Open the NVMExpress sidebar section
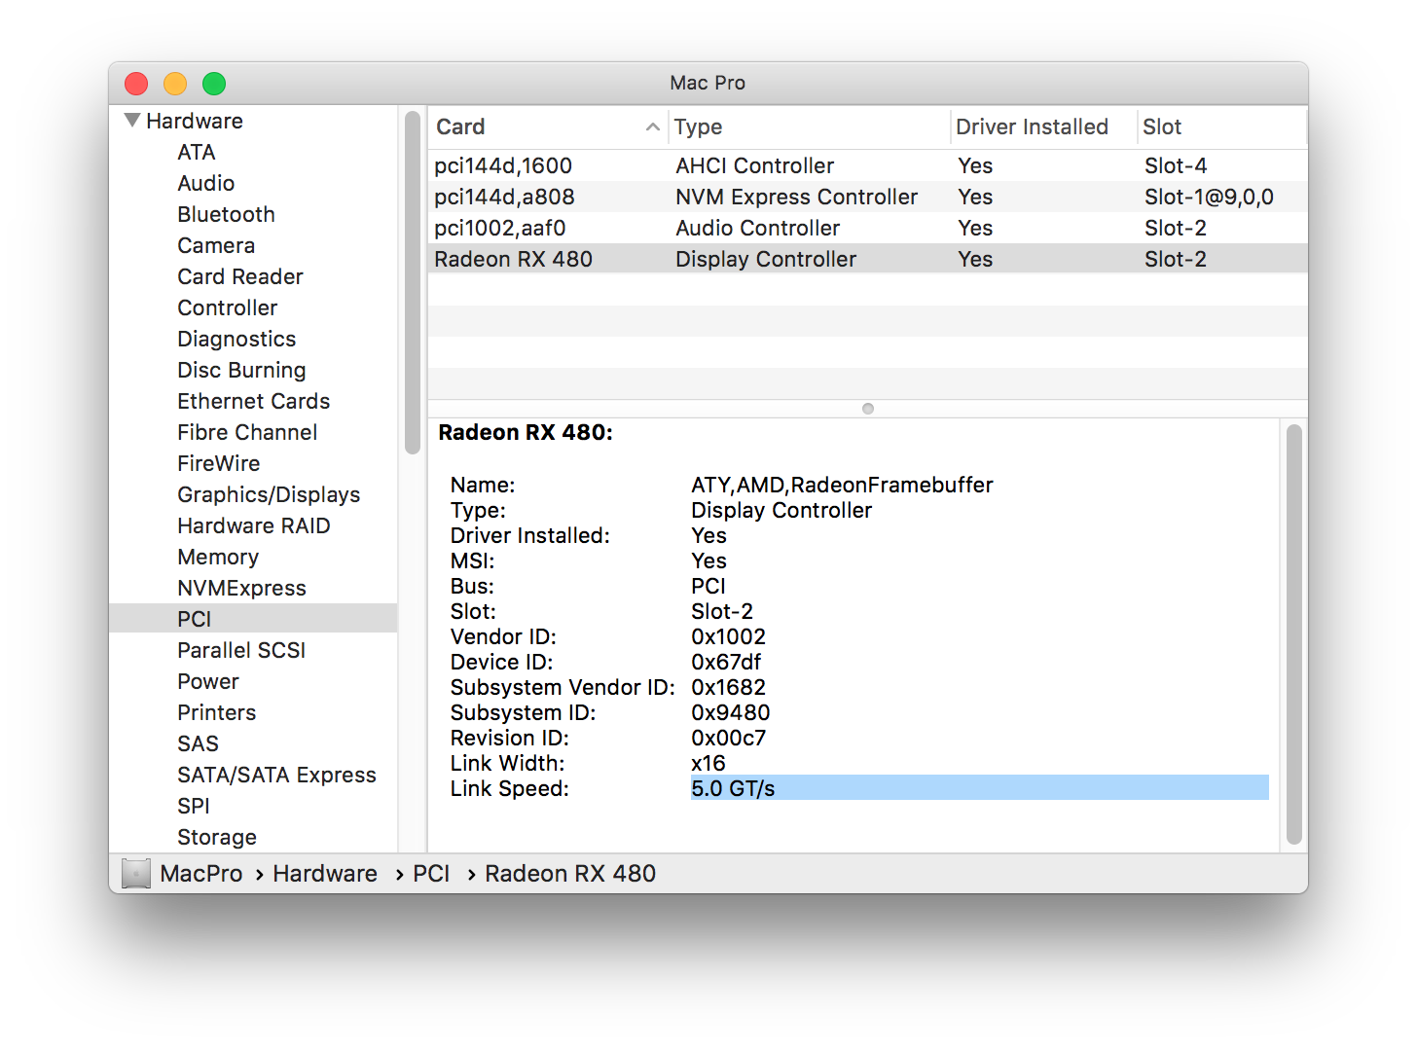Viewport: 1417px width, 1049px height. (241, 588)
